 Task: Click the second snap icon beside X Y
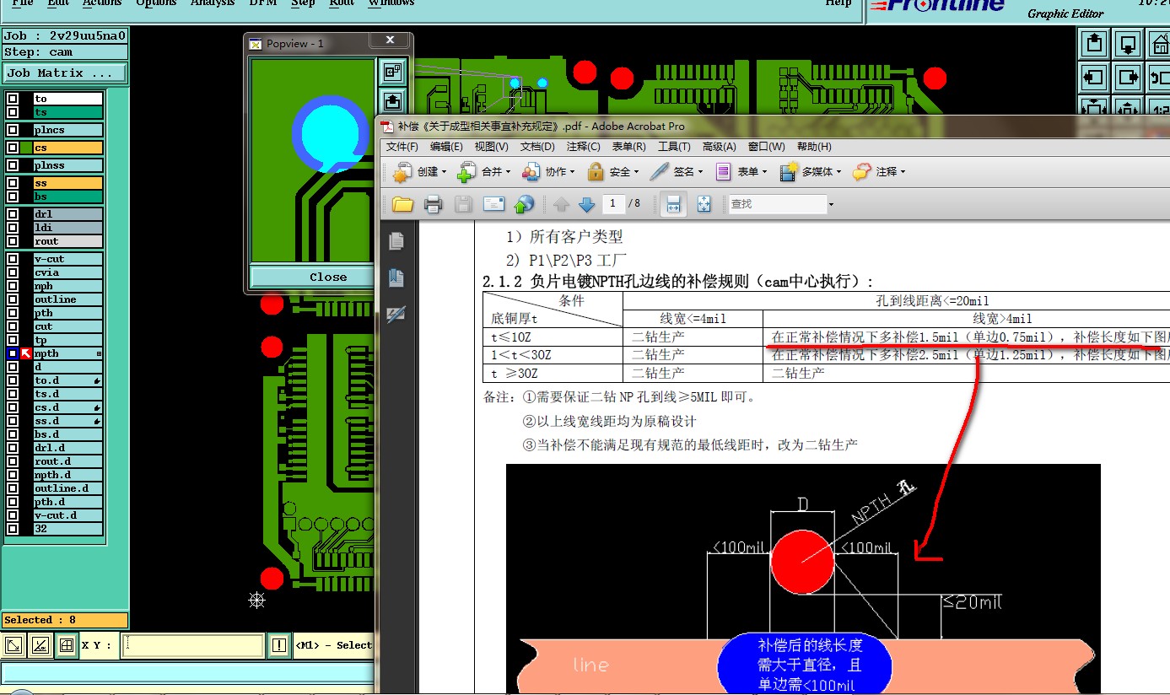point(40,646)
